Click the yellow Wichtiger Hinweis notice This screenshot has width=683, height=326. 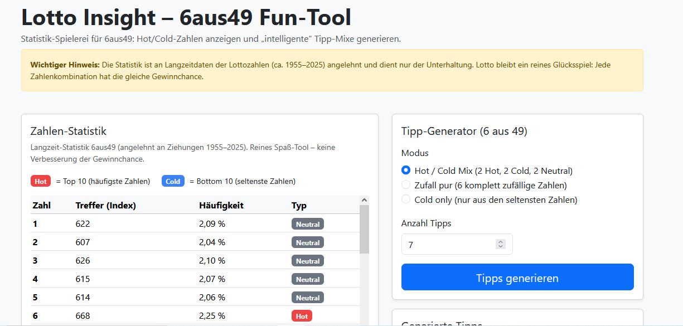[x=332, y=70]
